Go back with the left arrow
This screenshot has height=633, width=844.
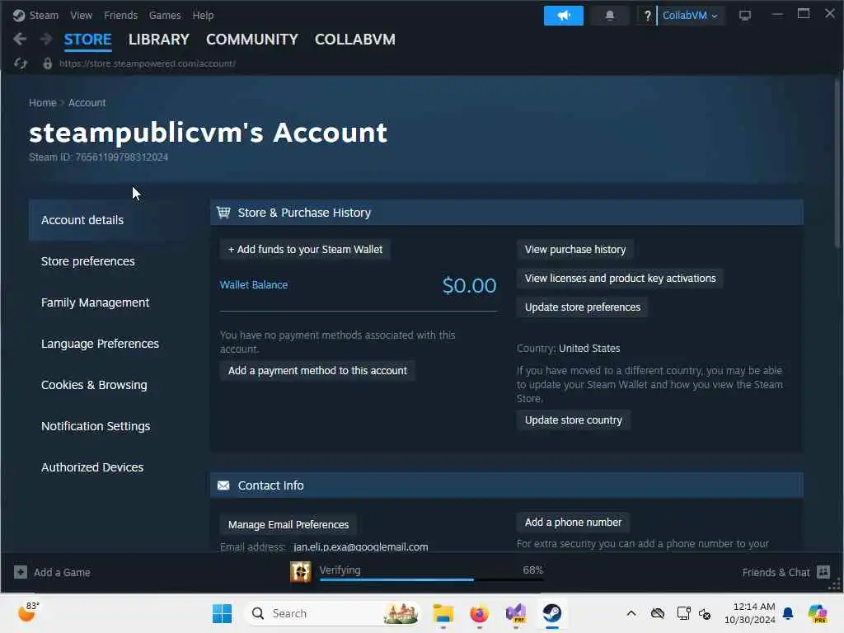20,39
